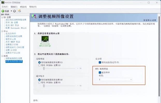The height and width of the screenshot is (103, 161).
Task: Select 更改 ECC 状态 in the sidebar
Action: click(12, 25)
